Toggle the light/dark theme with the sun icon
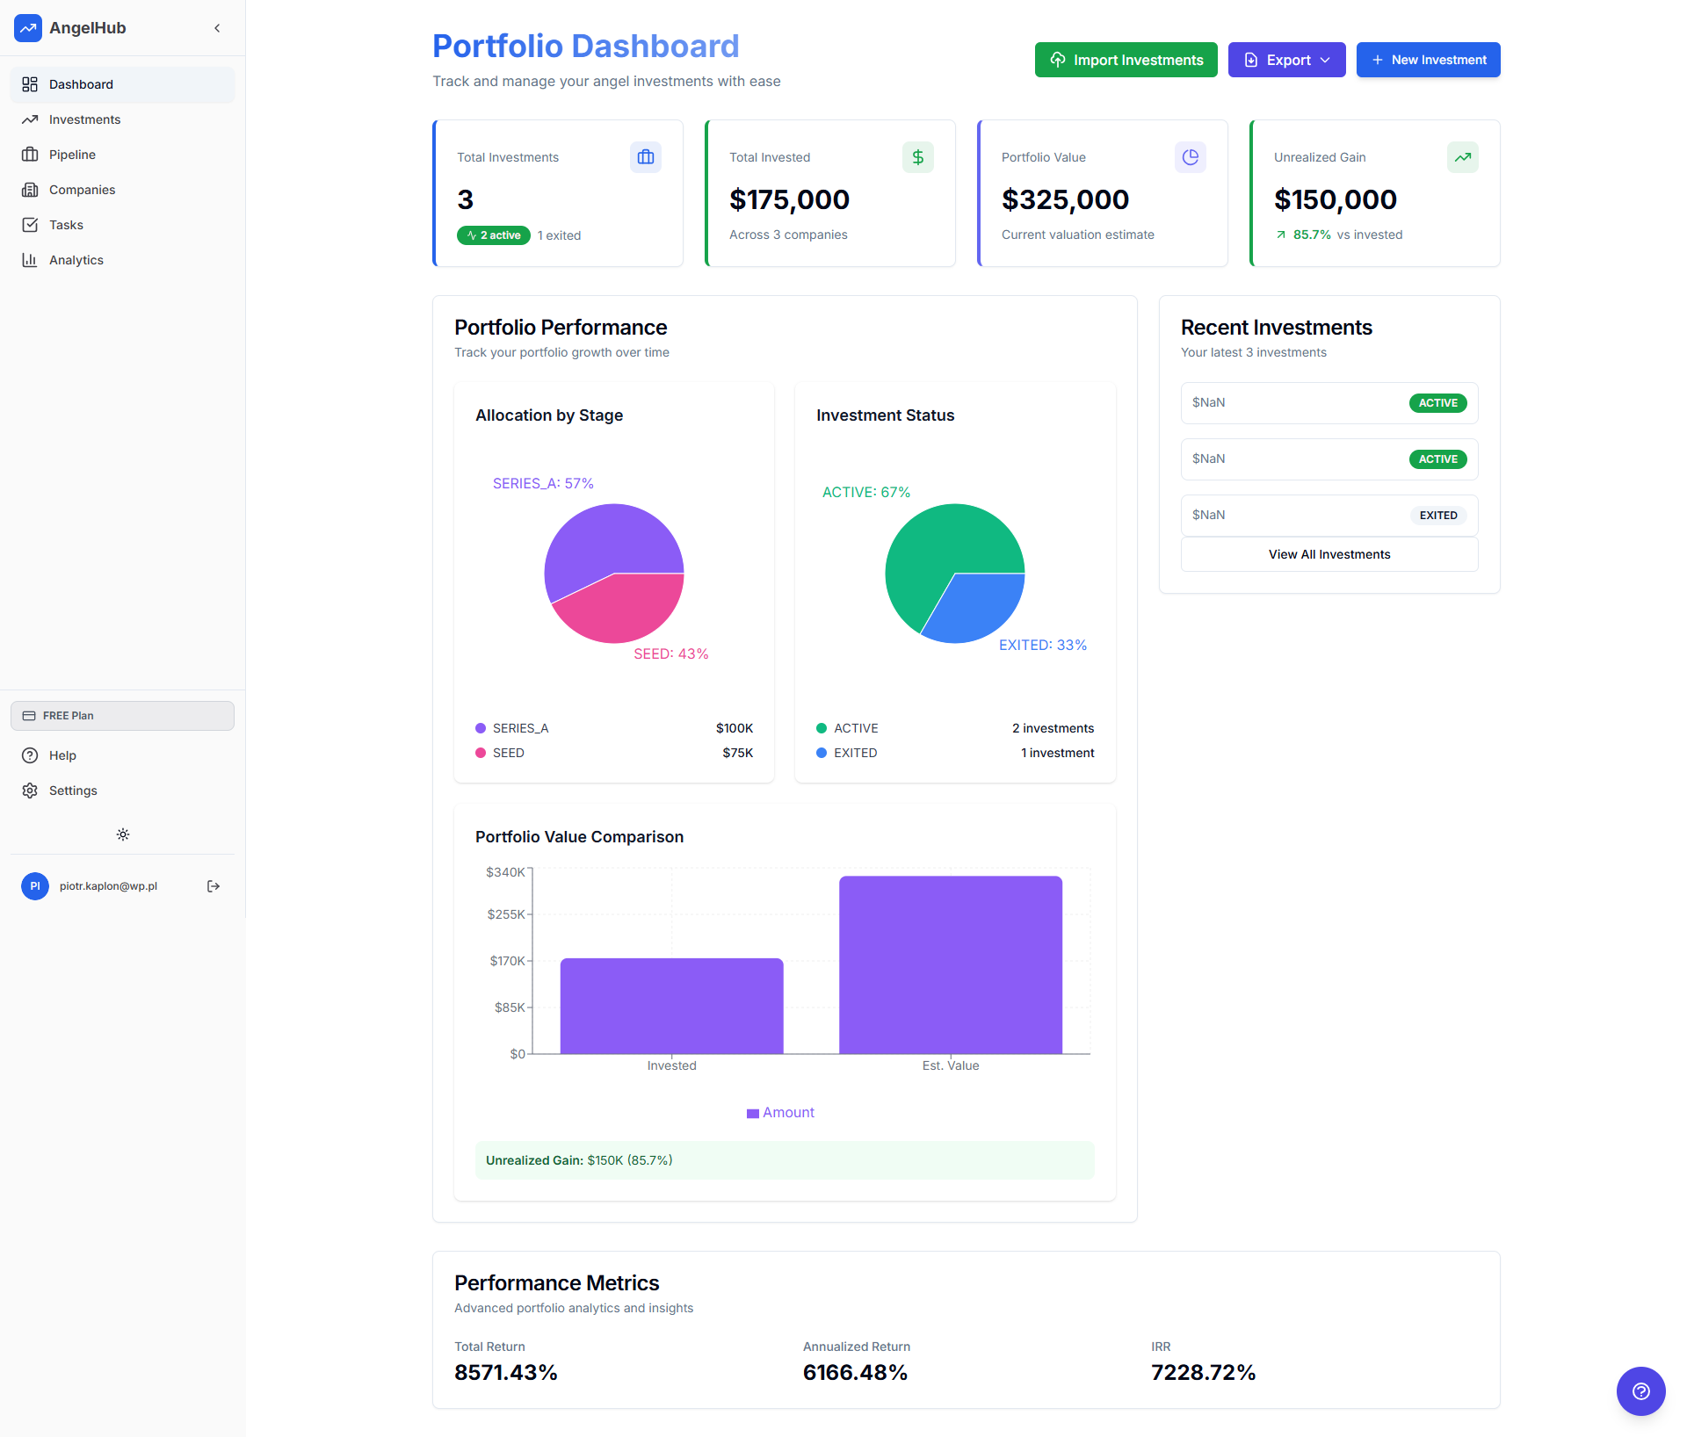Image resolution: width=1687 pixels, height=1437 pixels. click(x=122, y=834)
